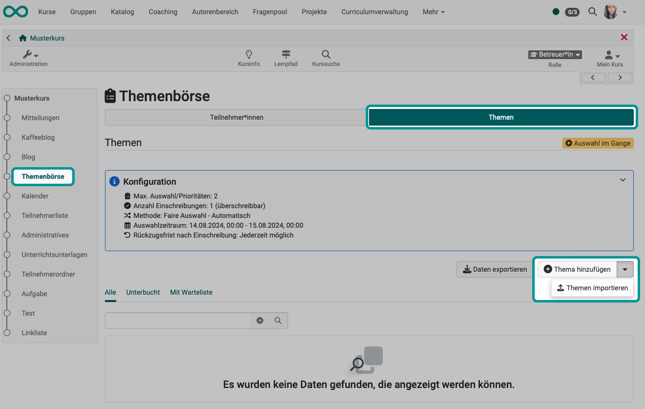Open Kurssuche with the magnifier icon
This screenshot has height=409, width=645.
tap(325, 55)
